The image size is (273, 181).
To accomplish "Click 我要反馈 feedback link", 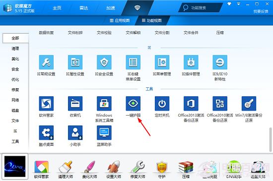I will pos(261,11).
